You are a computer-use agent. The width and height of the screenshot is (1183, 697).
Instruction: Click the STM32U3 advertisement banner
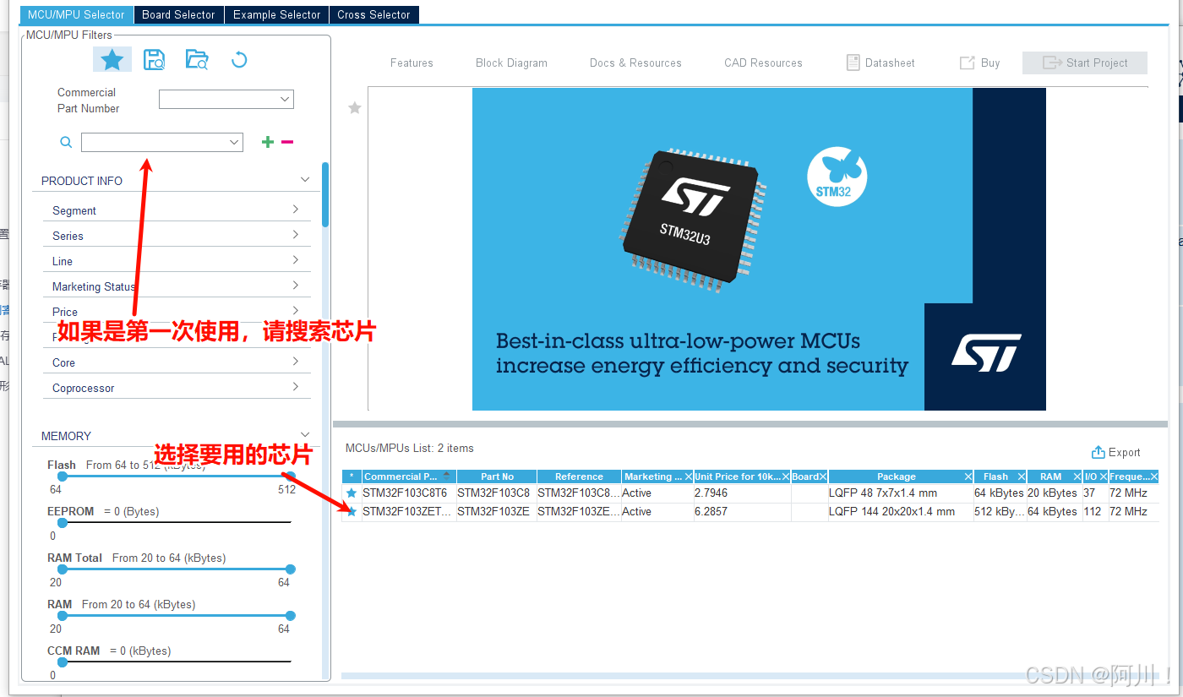click(759, 249)
